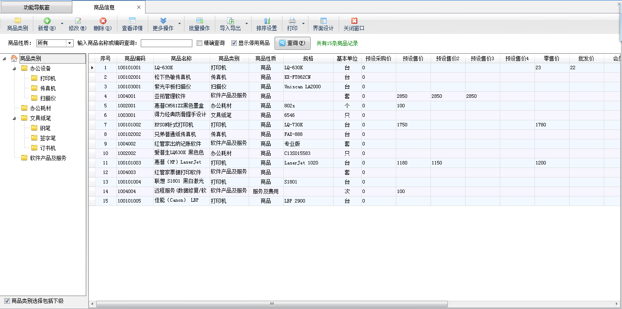Open the 商品性质 dropdown
The height and width of the screenshot is (309, 622).
(x=69, y=43)
